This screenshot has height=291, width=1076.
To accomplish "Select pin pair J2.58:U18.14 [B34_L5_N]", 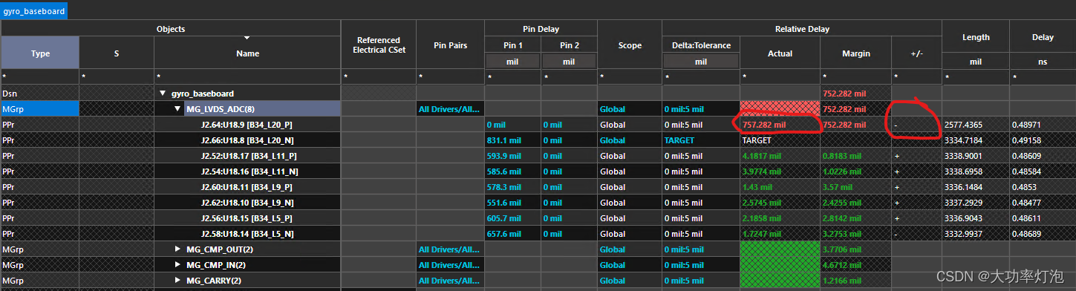I will click(x=247, y=234).
